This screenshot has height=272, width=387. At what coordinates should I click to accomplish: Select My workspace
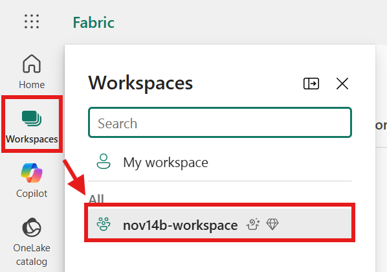pyautogui.click(x=220, y=163)
